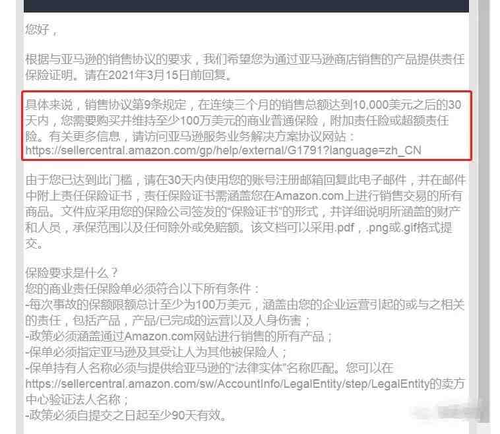Click the 中心验证法人名称 text
The height and width of the screenshot is (434, 500).
[x=73, y=400]
